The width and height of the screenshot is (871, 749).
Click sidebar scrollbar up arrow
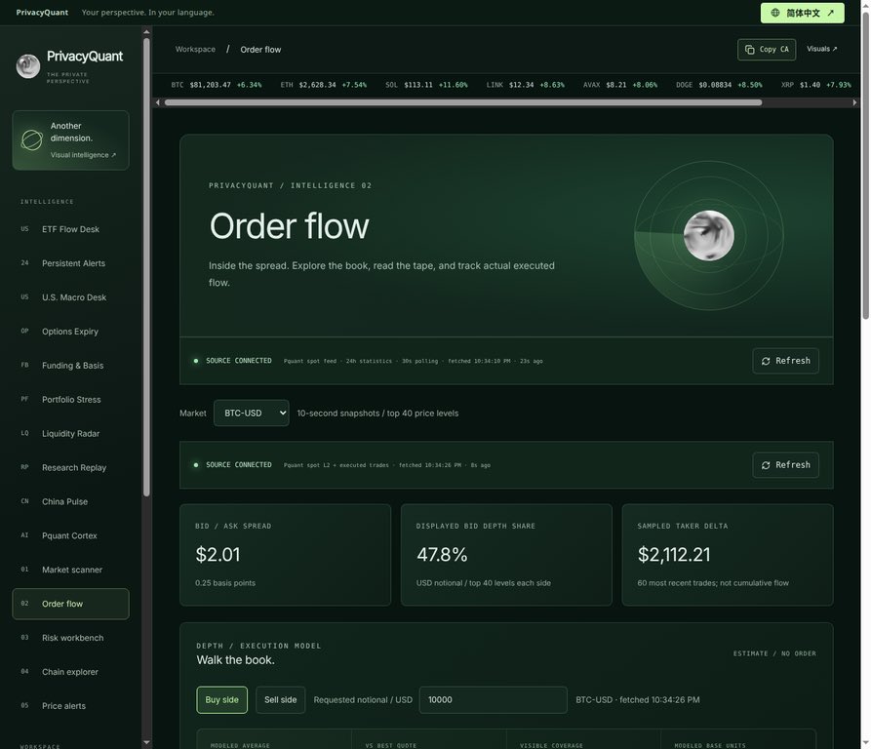coord(146,32)
